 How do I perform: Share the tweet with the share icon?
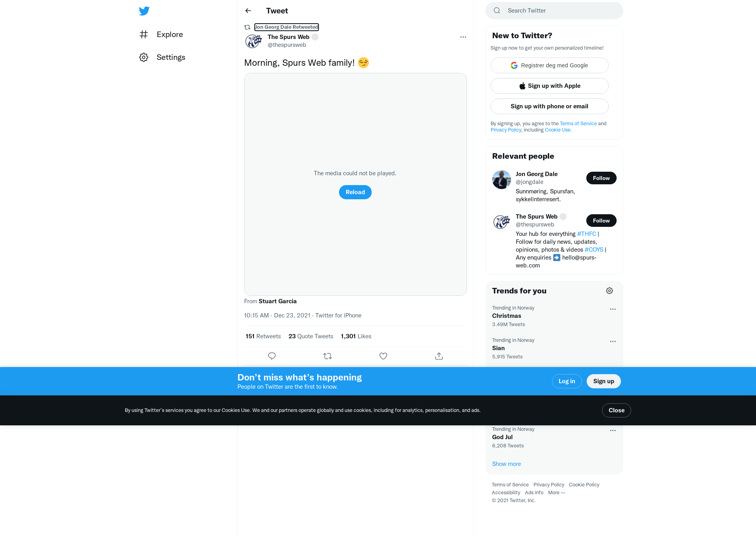pyautogui.click(x=439, y=356)
